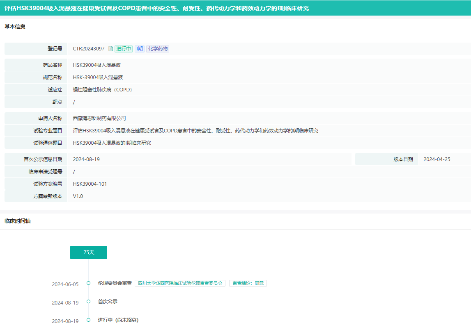Click applicant name 西藏海思科制药有限公司

(99, 118)
